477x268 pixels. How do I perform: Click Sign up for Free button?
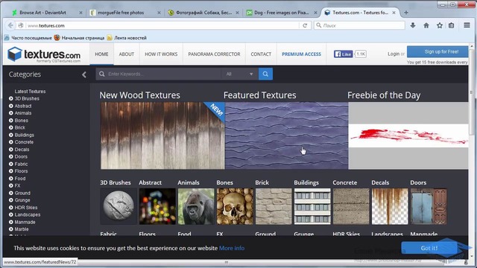[437, 51]
